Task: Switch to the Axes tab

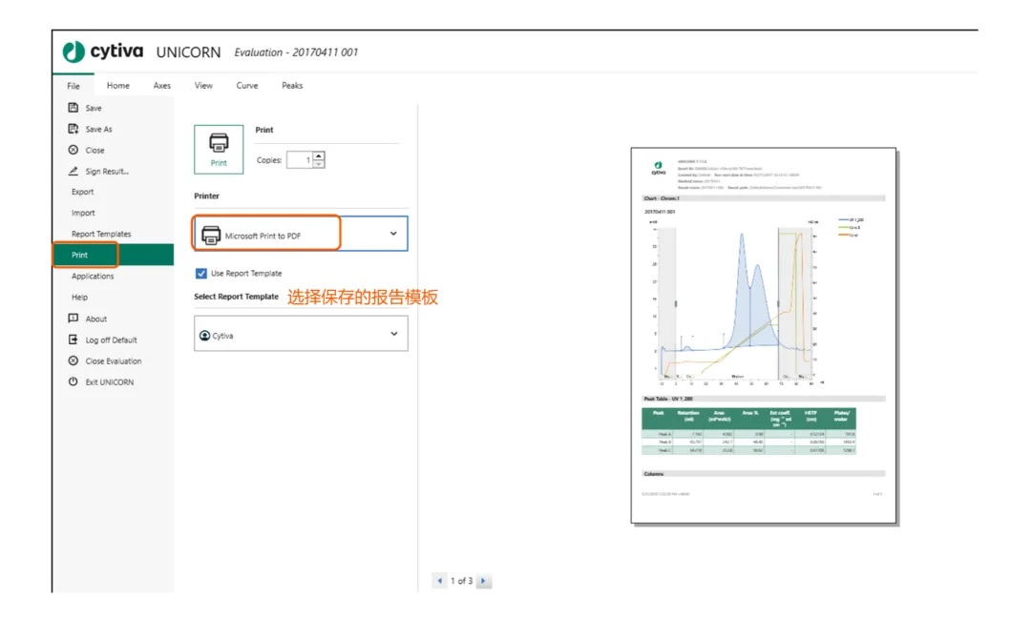Action: coord(161,86)
